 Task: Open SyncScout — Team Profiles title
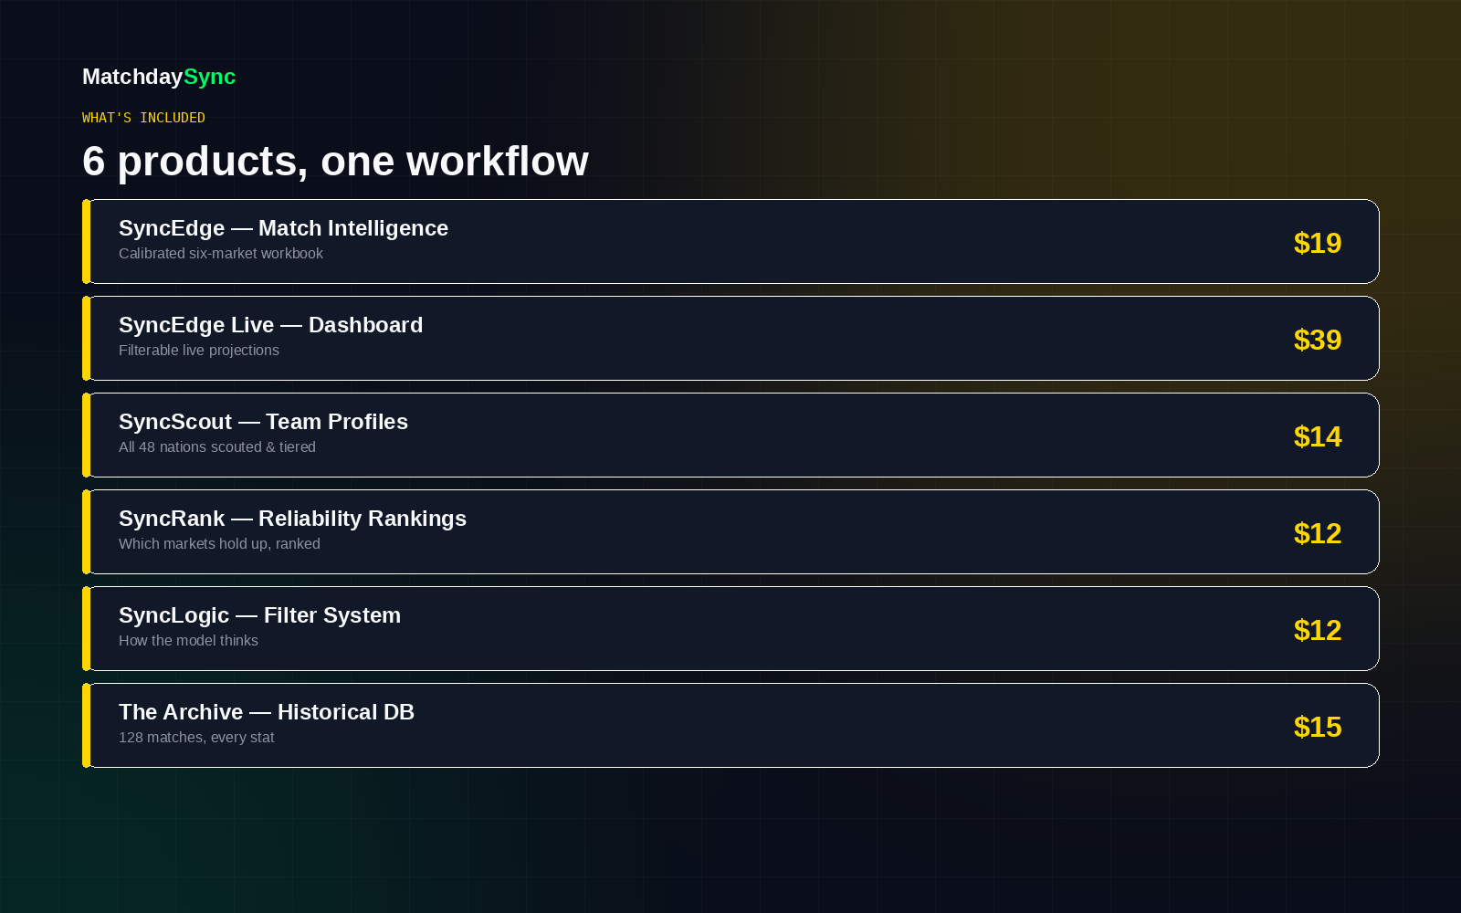(x=263, y=422)
